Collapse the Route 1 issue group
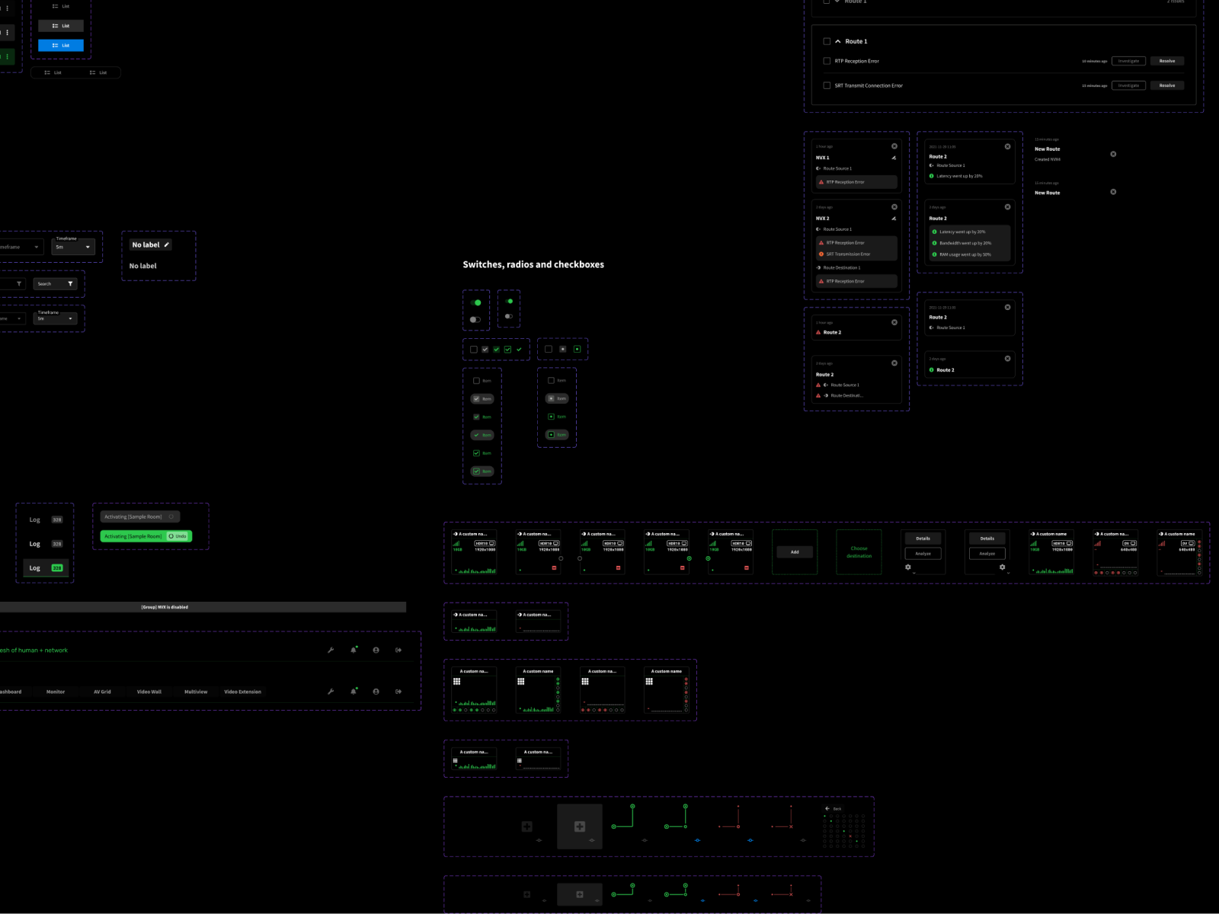Viewport: 1219px width, 914px height. pos(838,42)
